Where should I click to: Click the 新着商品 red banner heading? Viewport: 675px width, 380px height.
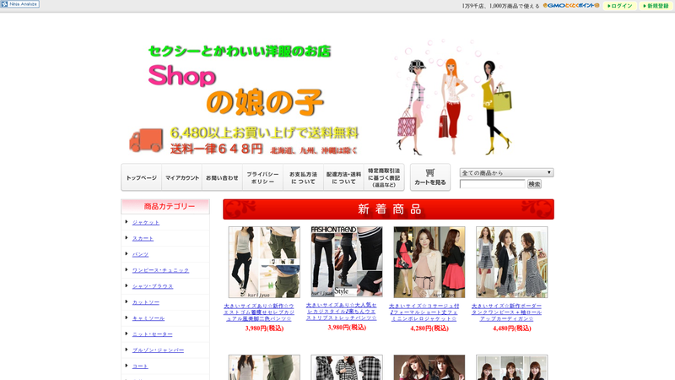click(388, 209)
